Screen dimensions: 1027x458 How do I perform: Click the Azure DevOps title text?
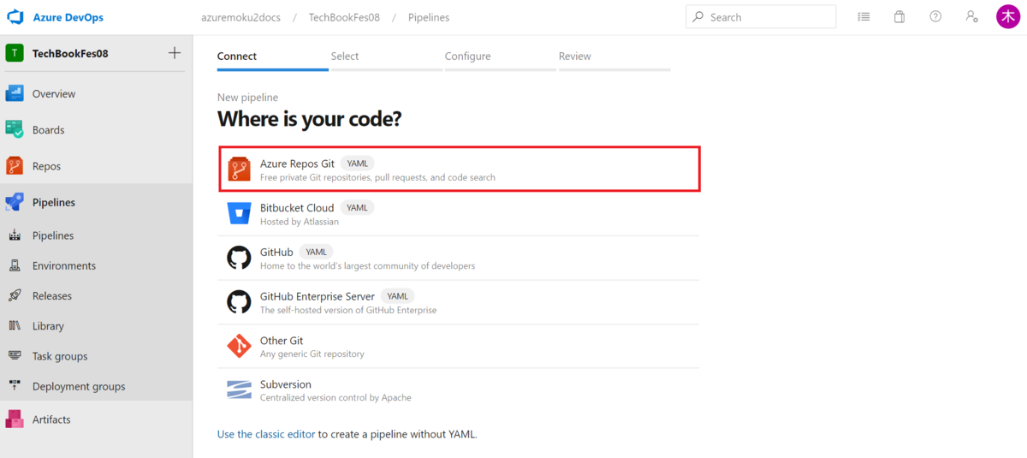click(68, 17)
